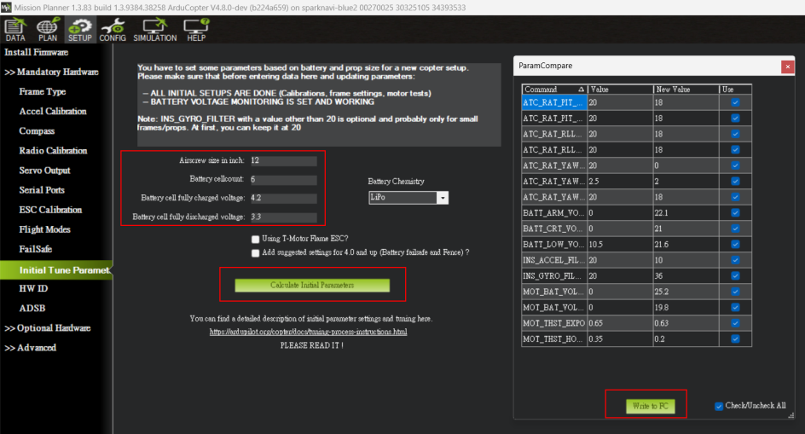Select the BATT_CRT_VO command cell

click(554, 229)
